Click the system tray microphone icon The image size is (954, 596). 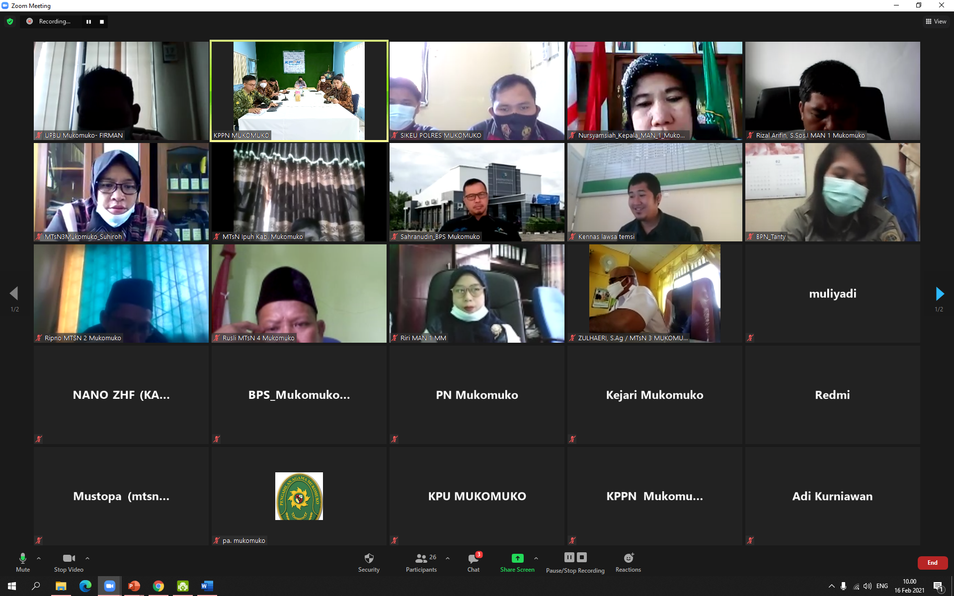[x=843, y=586]
